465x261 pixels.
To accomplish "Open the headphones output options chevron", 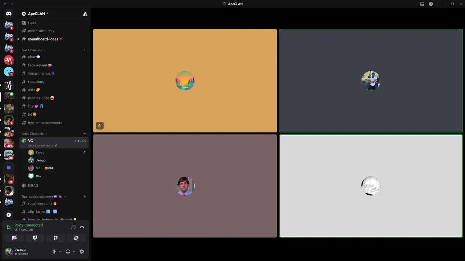I will [74, 252].
